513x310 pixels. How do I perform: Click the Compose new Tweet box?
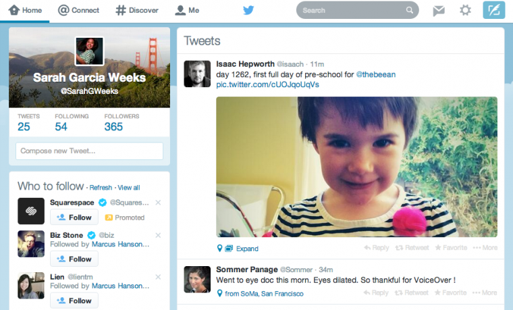click(x=89, y=151)
